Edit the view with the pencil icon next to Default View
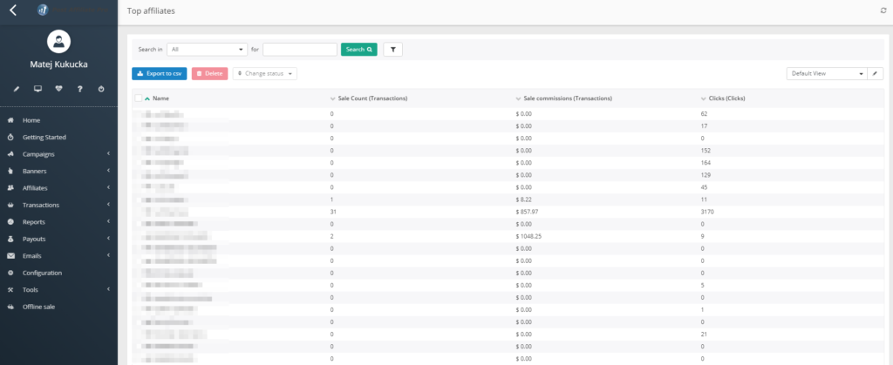 pos(876,74)
